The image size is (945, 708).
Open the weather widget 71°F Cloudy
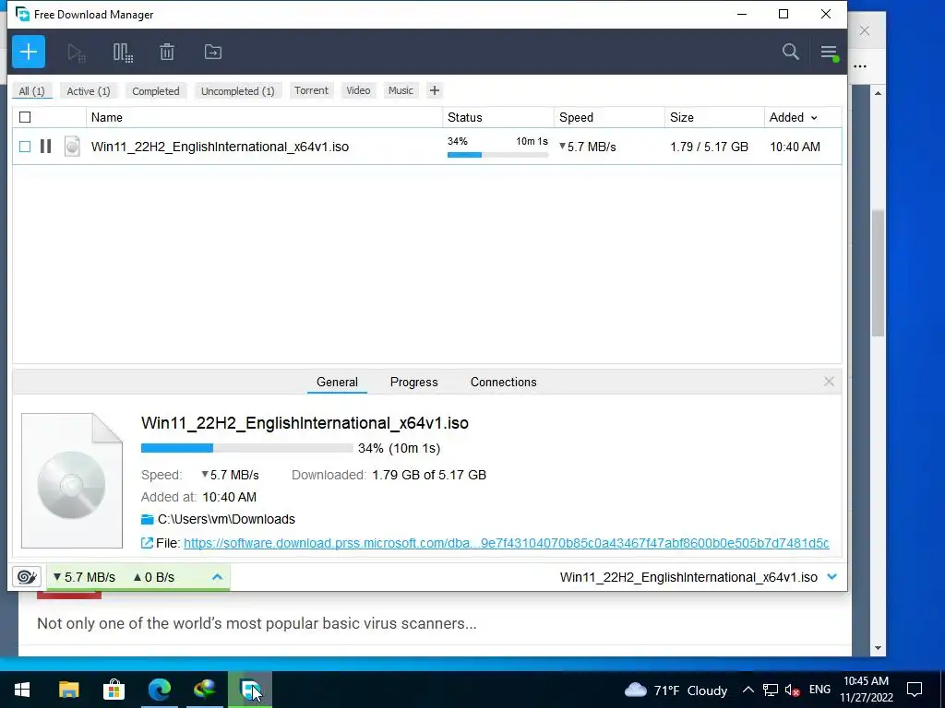[676, 690]
